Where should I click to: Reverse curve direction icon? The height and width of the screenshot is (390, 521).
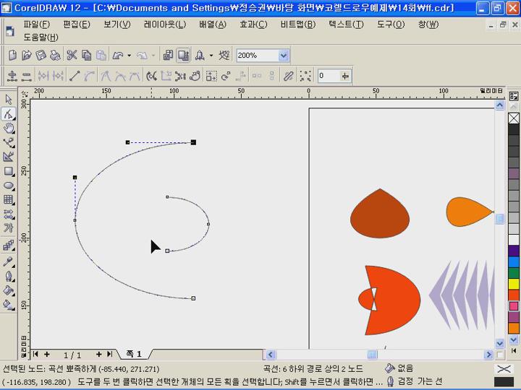coord(151,76)
